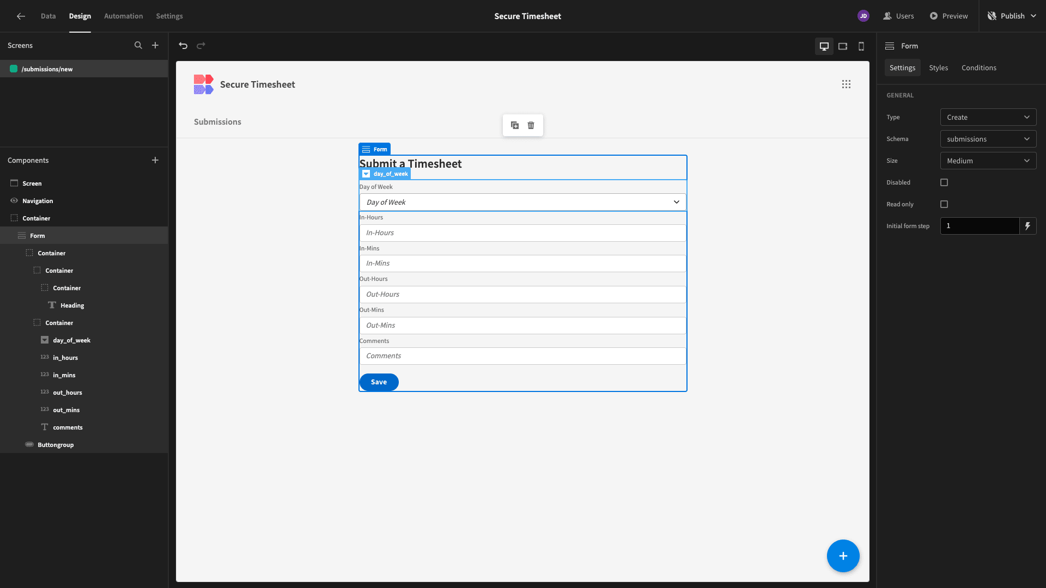Open the Preview button
Image resolution: width=1046 pixels, height=588 pixels.
949,16
